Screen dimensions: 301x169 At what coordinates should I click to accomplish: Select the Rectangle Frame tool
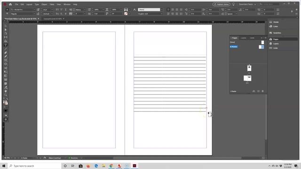point(6,60)
